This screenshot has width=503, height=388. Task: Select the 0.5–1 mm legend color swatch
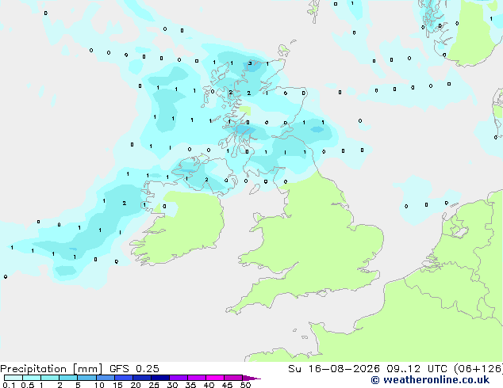[x=32, y=378]
